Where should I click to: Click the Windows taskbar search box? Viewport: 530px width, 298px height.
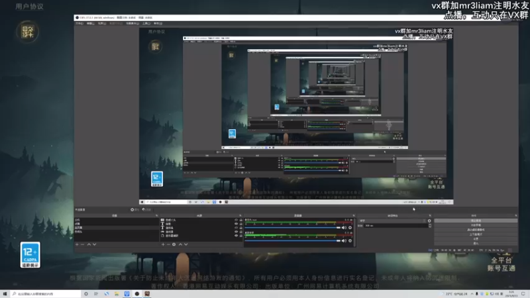(45, 294)
